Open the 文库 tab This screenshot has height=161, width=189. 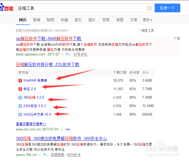pyautogui.click(x=134, y=20)
